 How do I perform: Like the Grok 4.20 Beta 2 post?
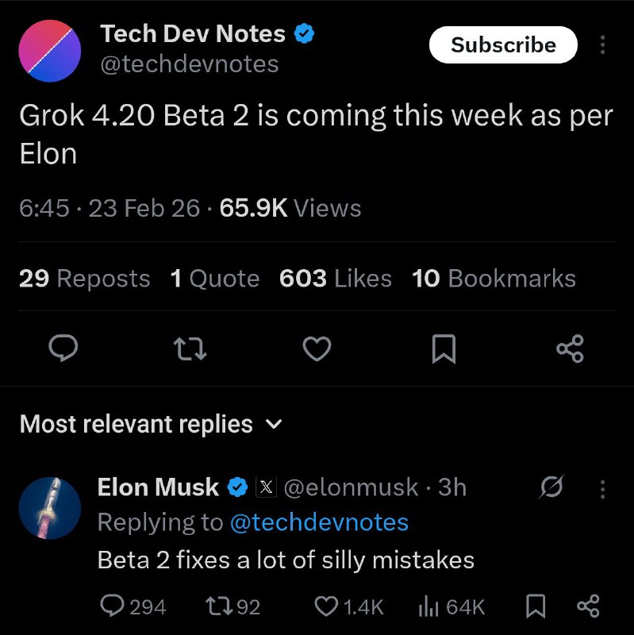coord(317,348)
